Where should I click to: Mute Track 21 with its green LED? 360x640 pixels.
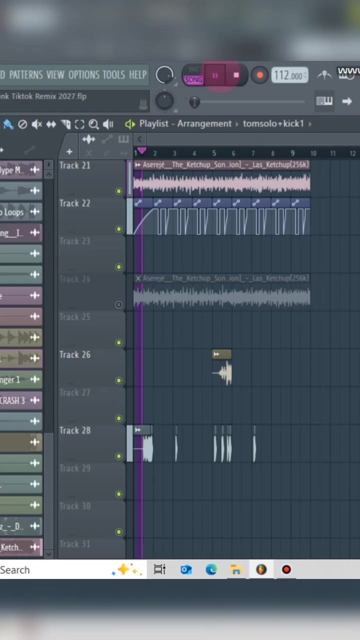click(118, 191)
